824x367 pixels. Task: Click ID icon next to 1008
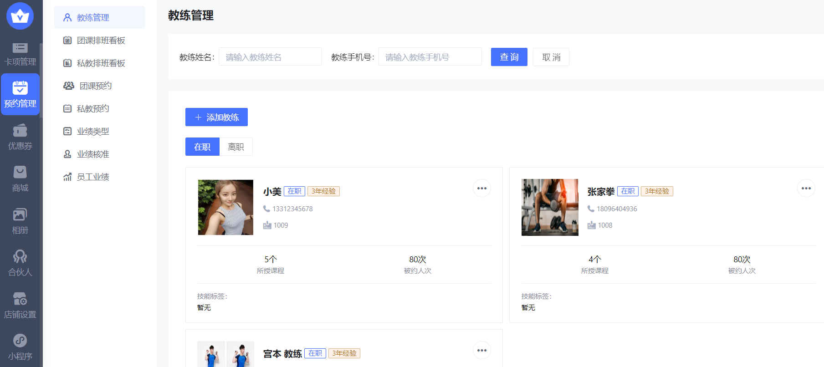point(592,225)
